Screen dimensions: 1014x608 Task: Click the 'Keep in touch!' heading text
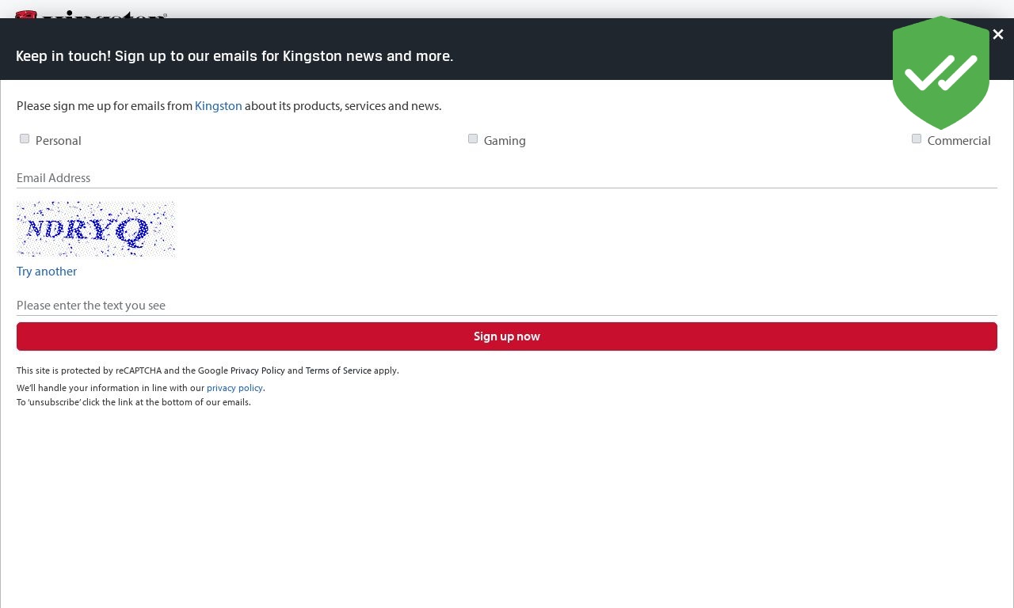[x=234, y=56]
